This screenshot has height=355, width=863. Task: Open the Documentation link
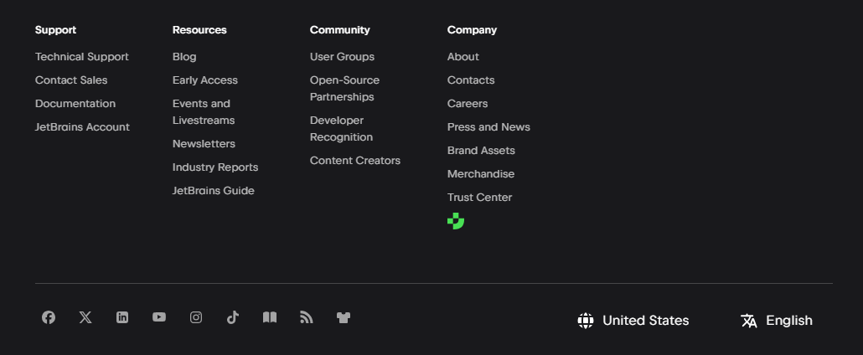point(75,104)
